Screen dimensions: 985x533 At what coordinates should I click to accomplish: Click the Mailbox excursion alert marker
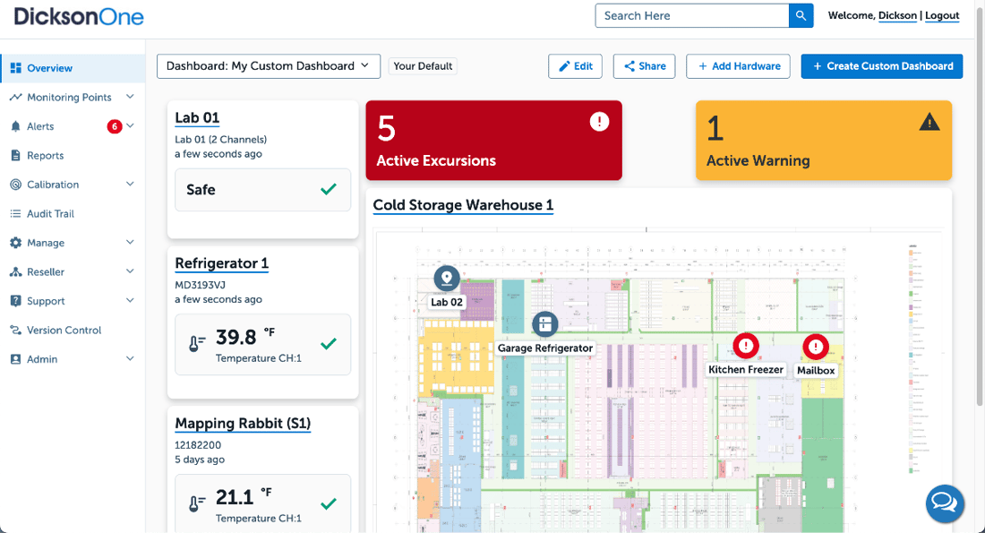coord(816,347)
